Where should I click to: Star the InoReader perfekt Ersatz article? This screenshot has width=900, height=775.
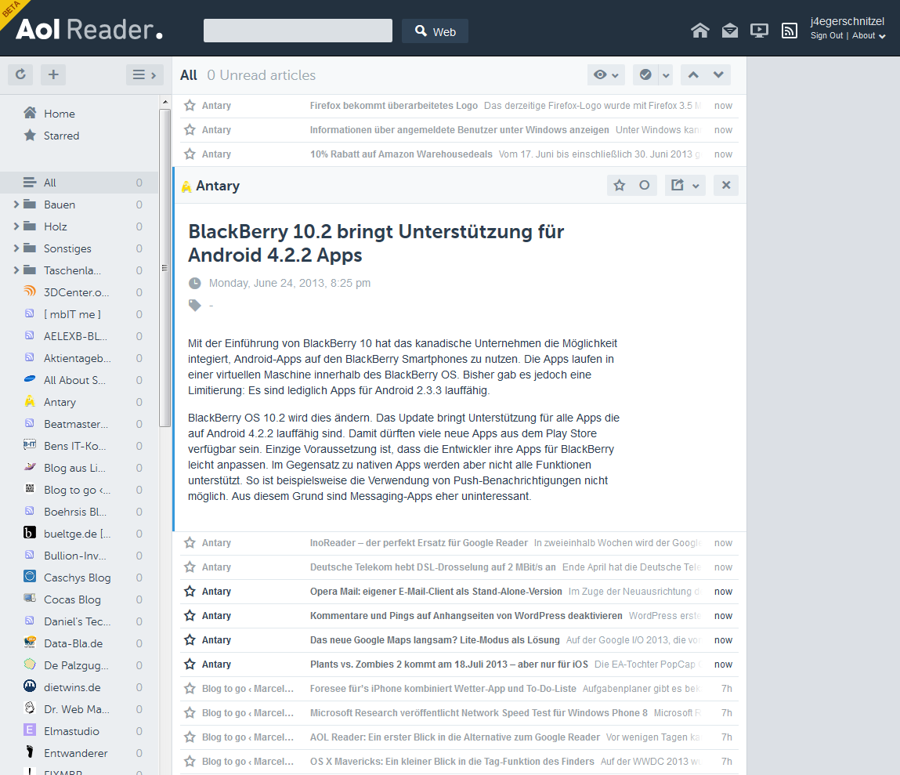coord(190,542)
